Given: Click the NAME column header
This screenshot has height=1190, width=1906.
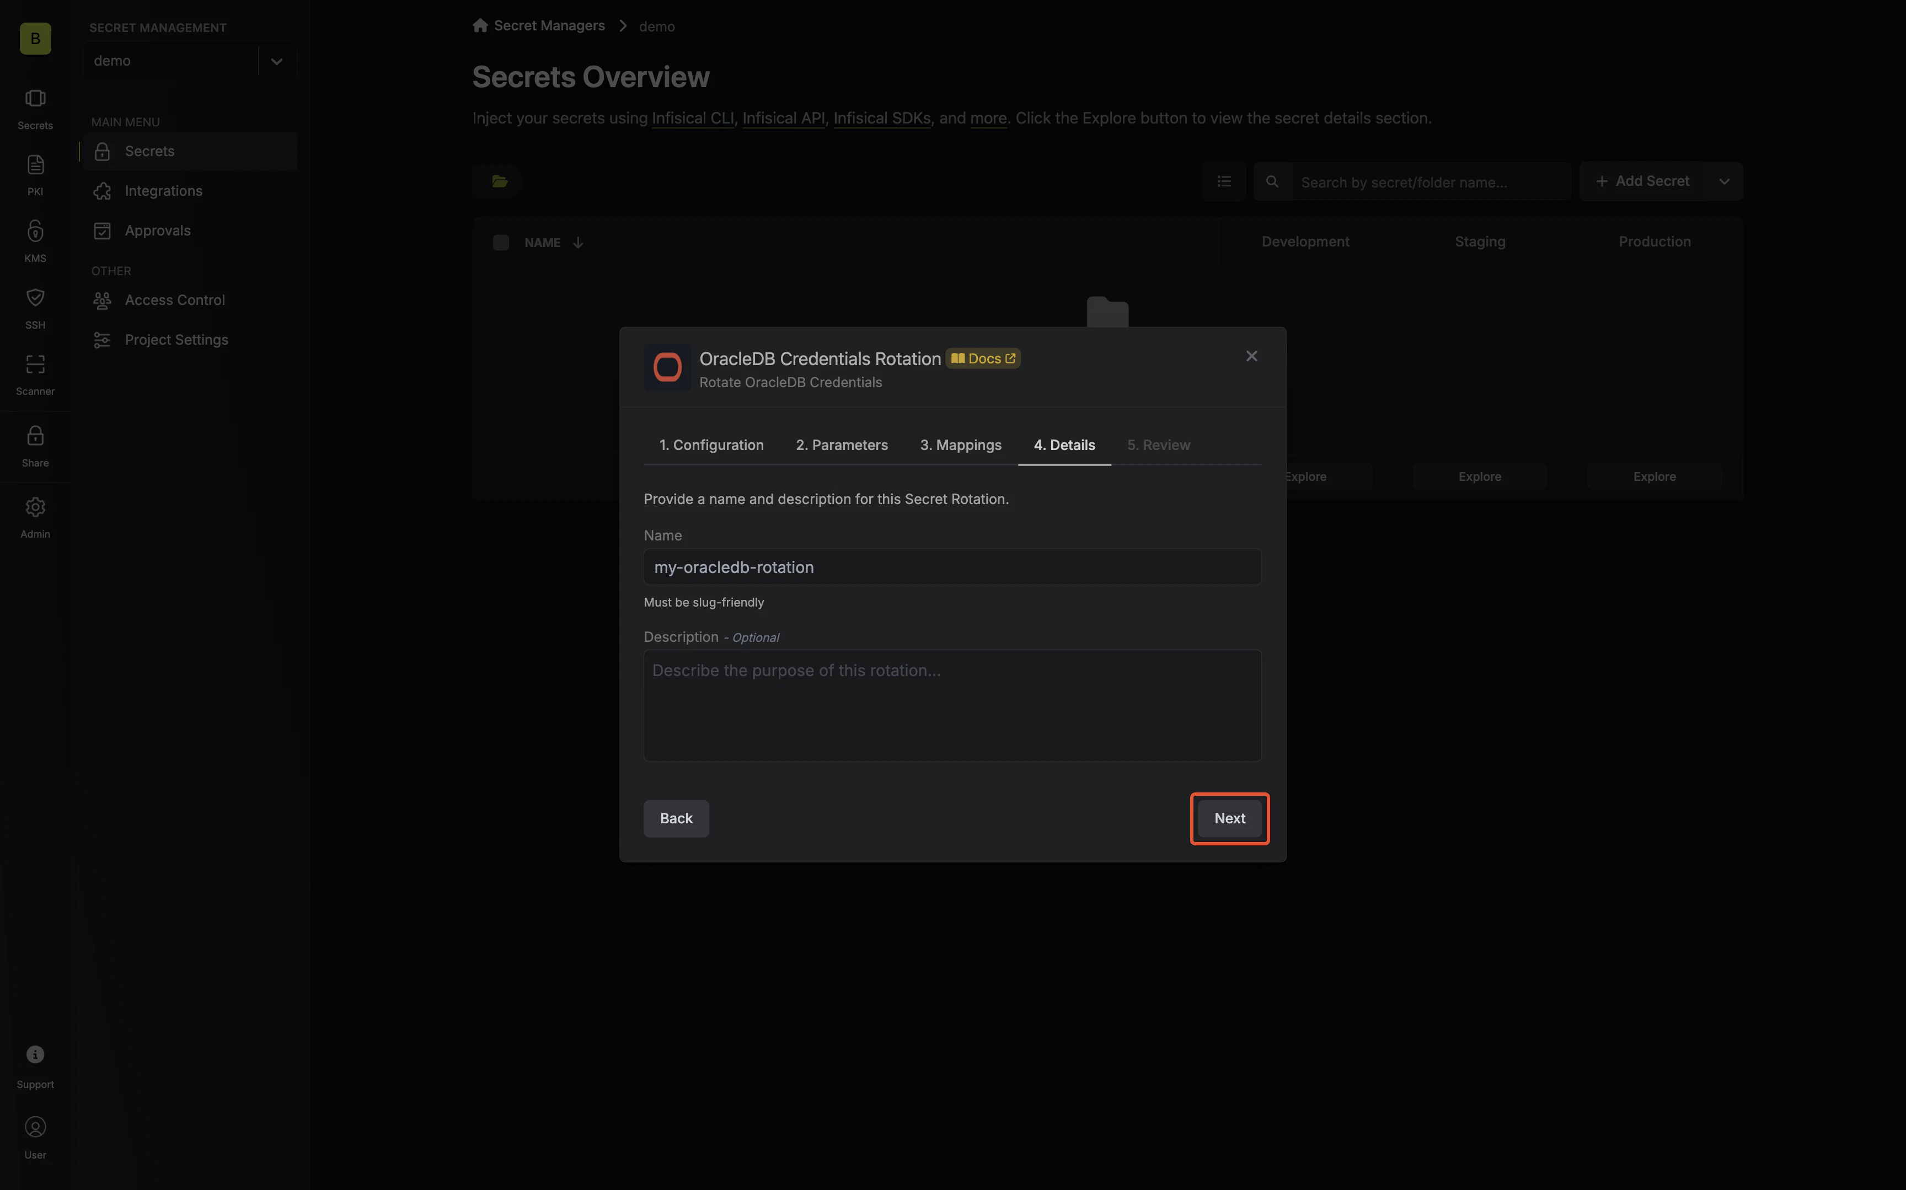Looking at the screenshot, I should click(x=542, y=243).
